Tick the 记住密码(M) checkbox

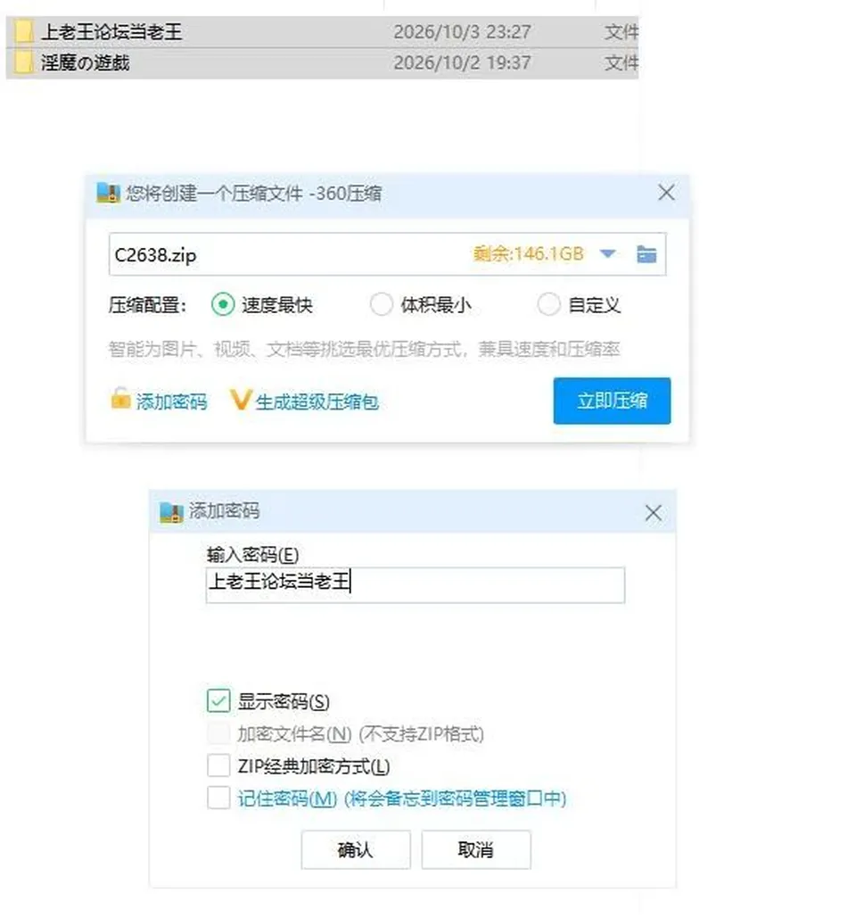click(x=218, y=798)
